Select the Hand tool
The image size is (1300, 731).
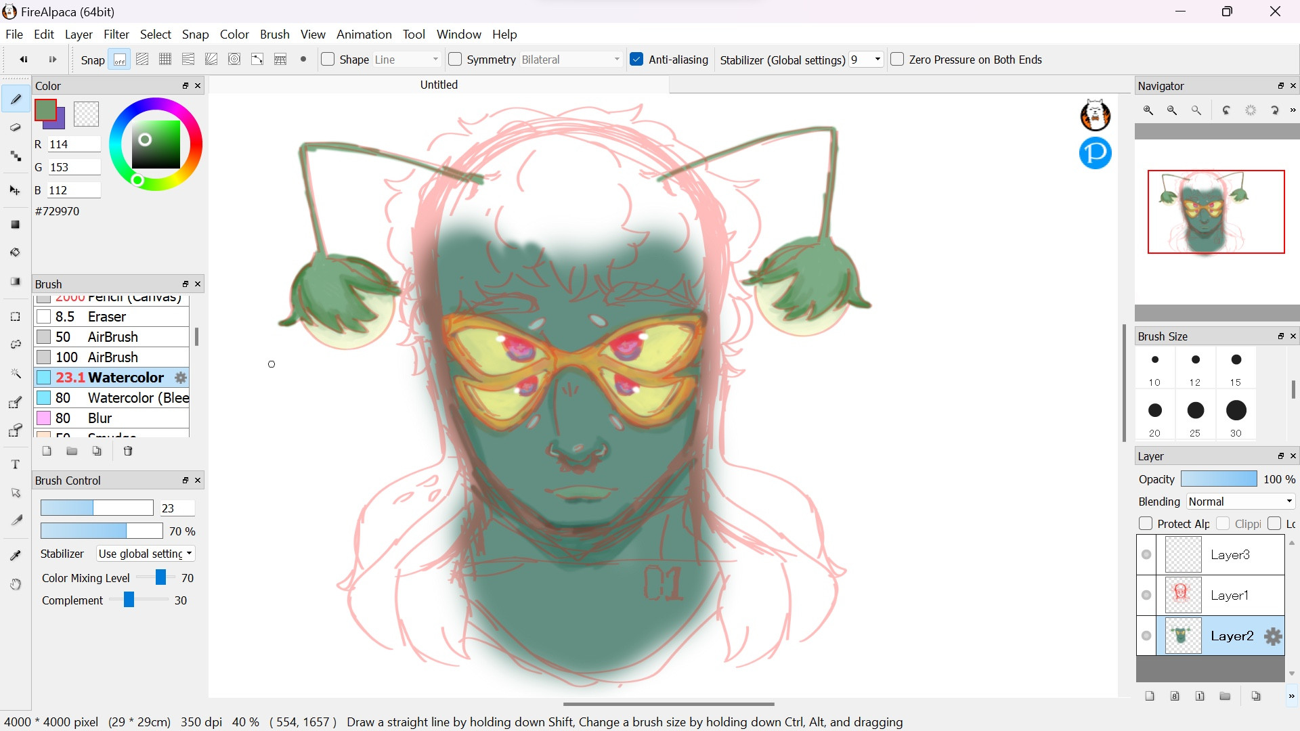click(16, 584)
